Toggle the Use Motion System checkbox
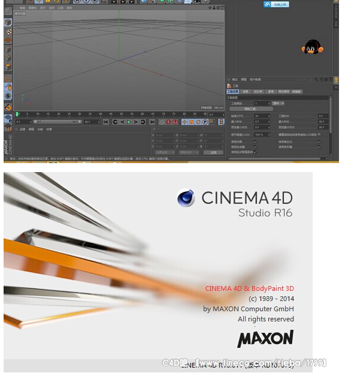The image size is (342, 373). [x=255, y=152]
